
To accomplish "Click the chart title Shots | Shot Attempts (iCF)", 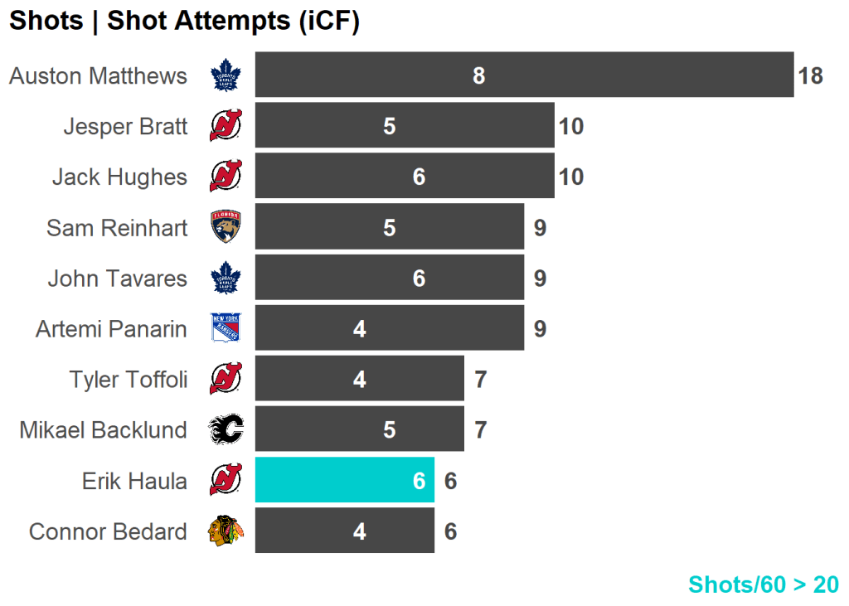I will coord(184,22).
